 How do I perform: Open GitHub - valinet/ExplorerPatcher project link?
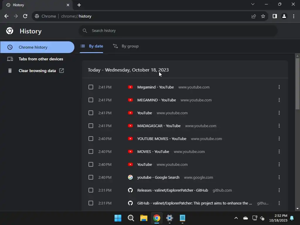(195, 203)
